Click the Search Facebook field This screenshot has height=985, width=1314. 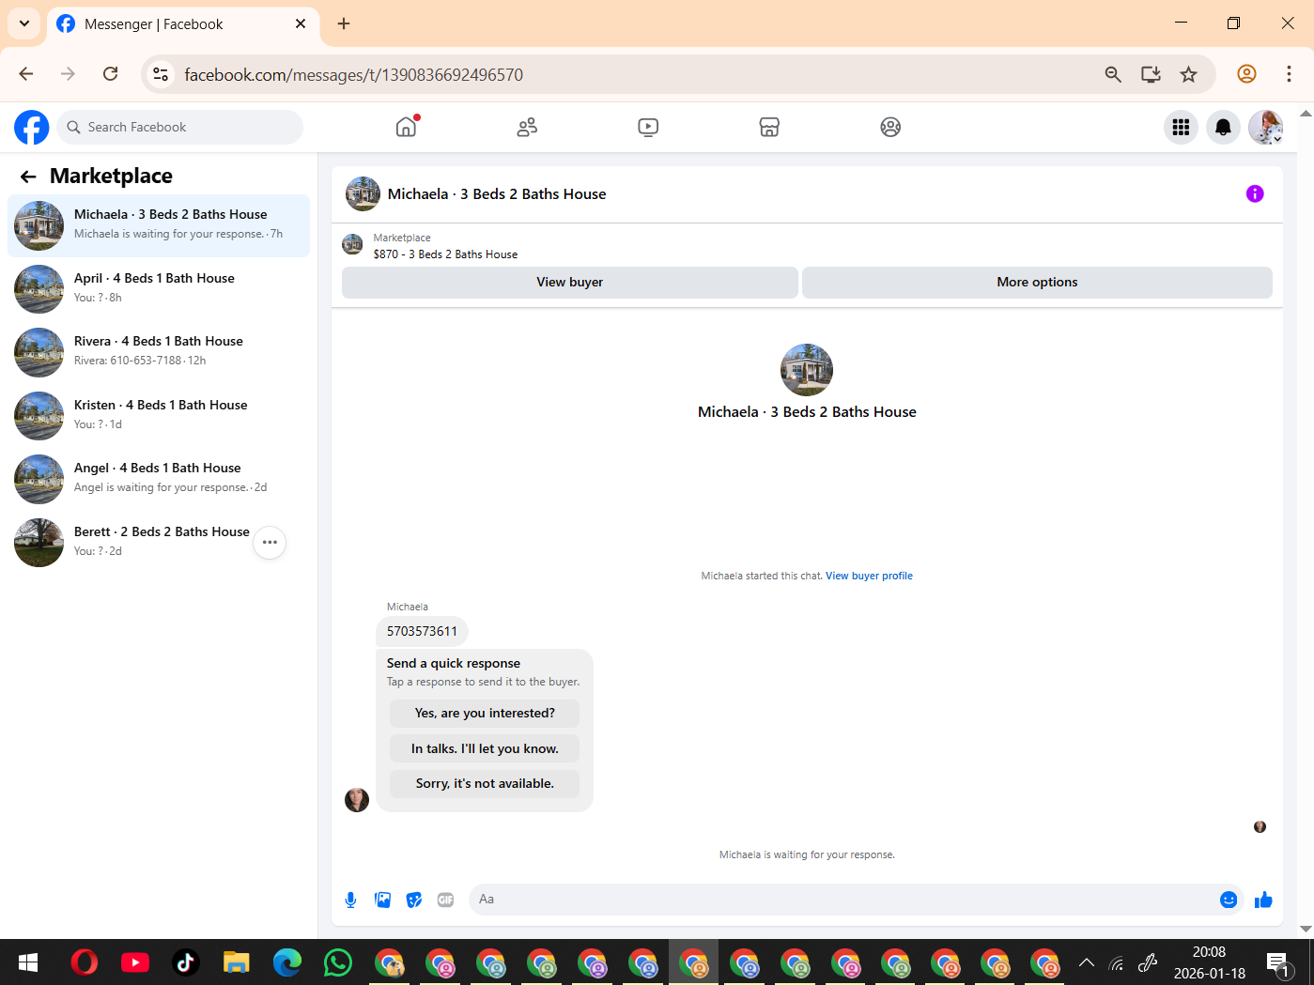pos(180,127)
